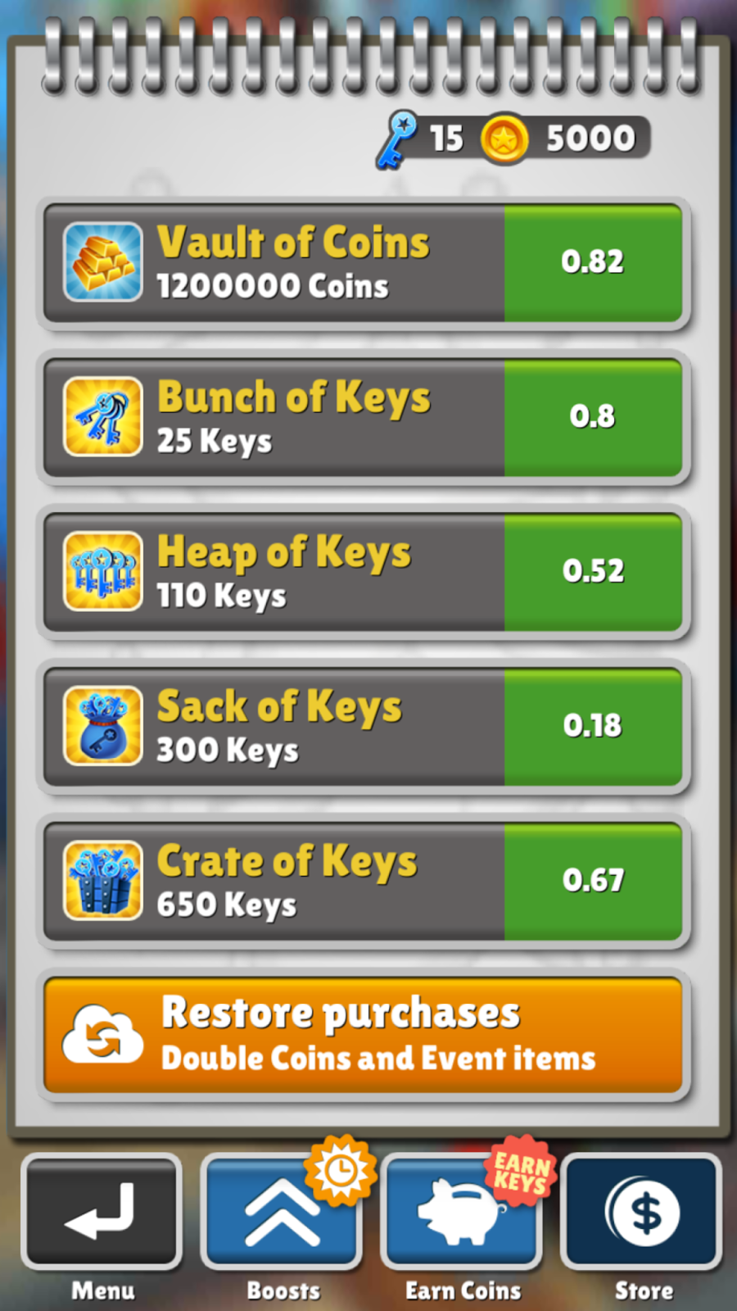Tap the gold coin balance icon

[x=504, y=138]
